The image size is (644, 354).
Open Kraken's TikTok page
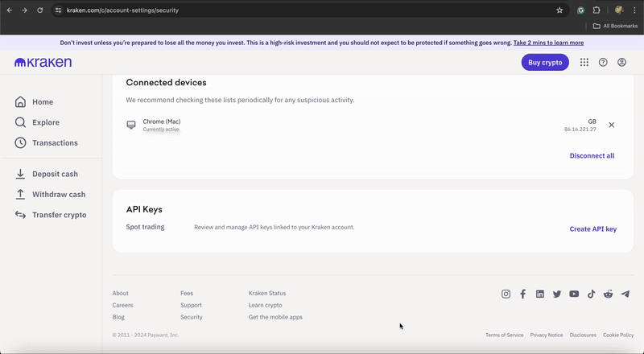[x=591, y=294]
